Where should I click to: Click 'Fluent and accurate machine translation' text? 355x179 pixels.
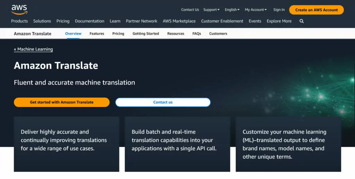tap(75, 82)
